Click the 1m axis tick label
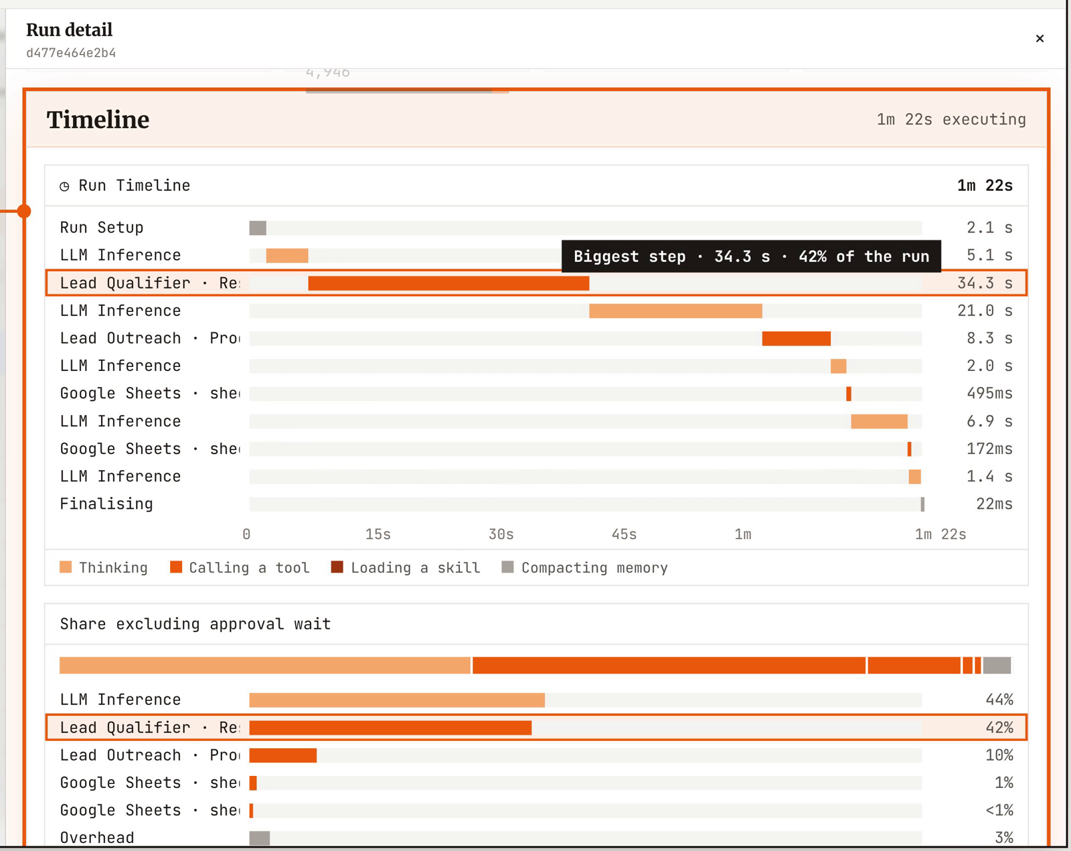 pyautogui.click(x=743, y=534)
